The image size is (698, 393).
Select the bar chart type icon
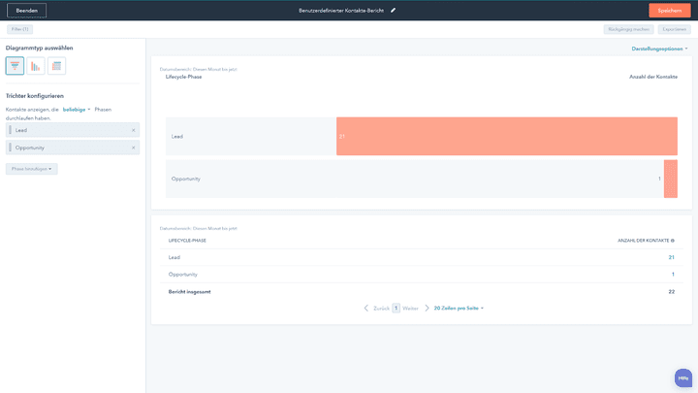click(x=36, y=66)
